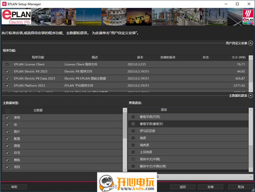Select the 'Electric P8 程序文件' description cell
255x192 pixels.
78,71
